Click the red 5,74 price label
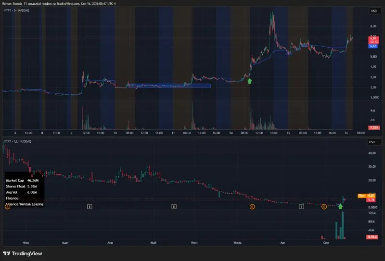The width and height of the screenshot is (385, 261). coord(371,200)
